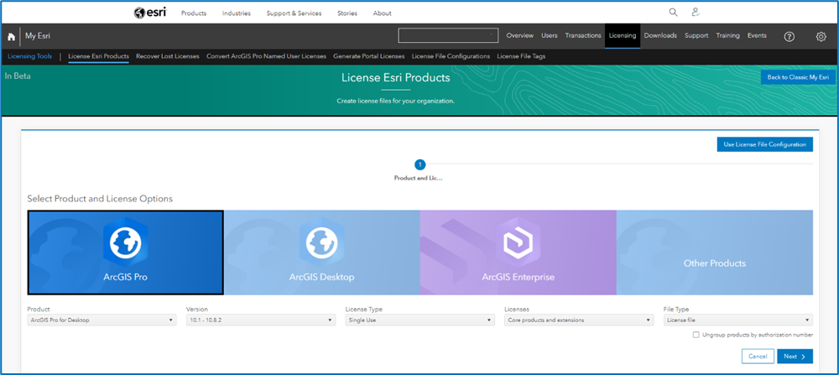Screen dimensions: 839x375
Task: Switch to the Transactions tab
Action: coord(583,35)
